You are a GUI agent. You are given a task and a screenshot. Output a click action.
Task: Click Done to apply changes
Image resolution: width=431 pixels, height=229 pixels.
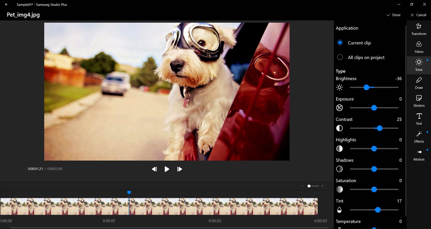(x=393, y=15)
